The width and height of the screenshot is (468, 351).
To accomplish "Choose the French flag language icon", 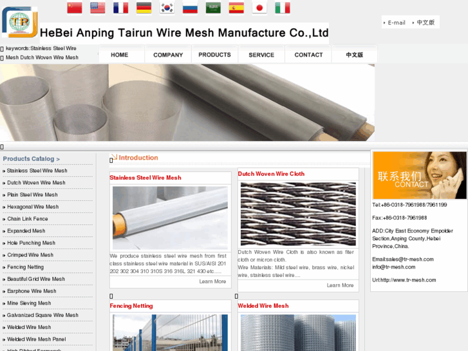I will coord(121,8).
